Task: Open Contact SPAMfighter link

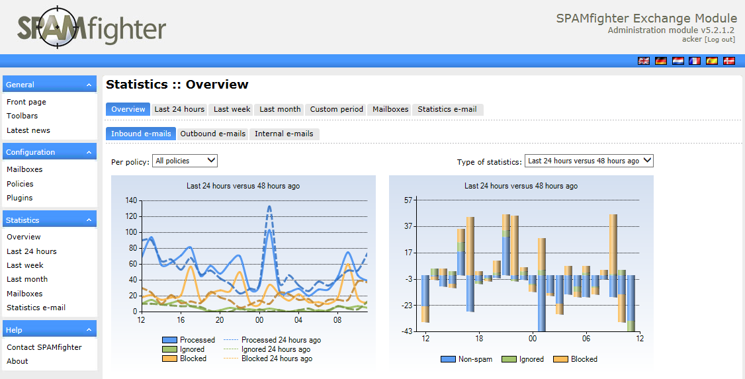Action: point(44,347)
